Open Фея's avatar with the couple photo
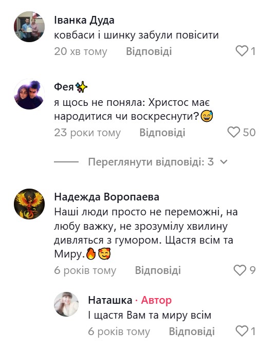The width and height of the screenshot is (280, 350). tap(29, 94)
